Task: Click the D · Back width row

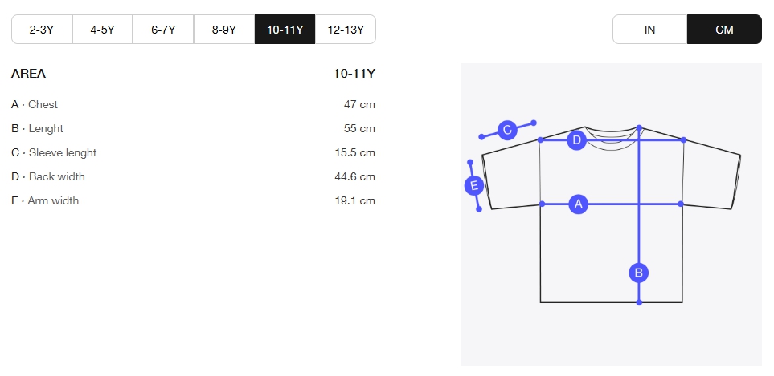Action: click(x=193, y=176)
